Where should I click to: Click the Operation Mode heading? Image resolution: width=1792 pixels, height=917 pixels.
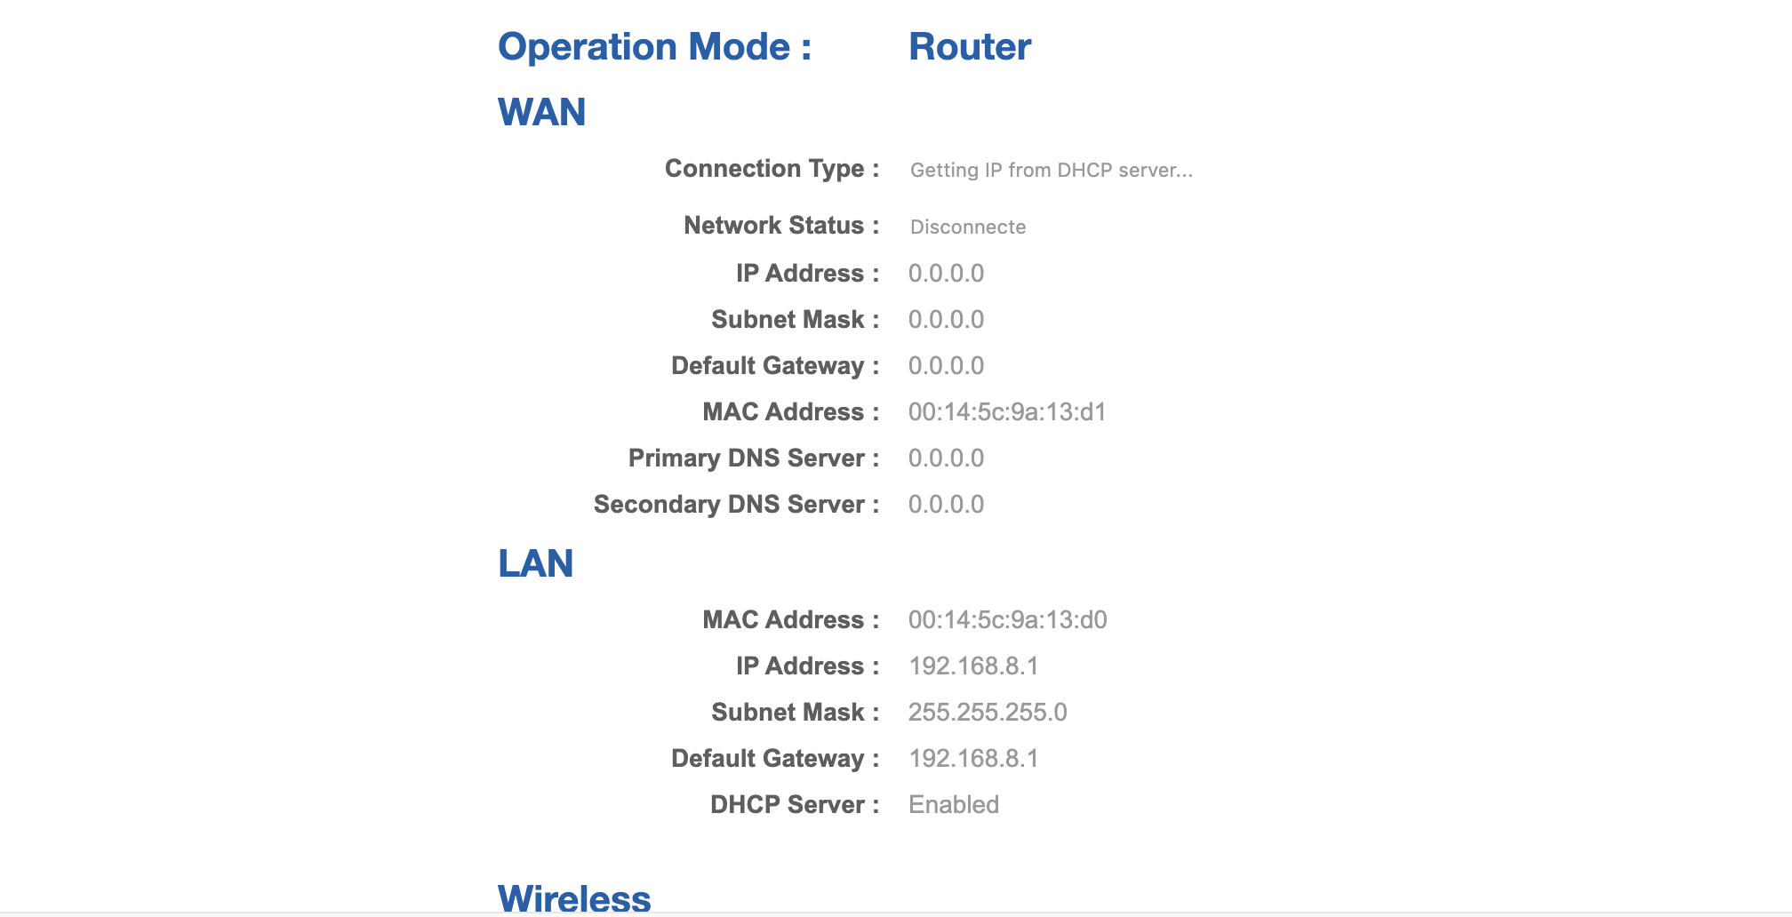coord(654,47)
